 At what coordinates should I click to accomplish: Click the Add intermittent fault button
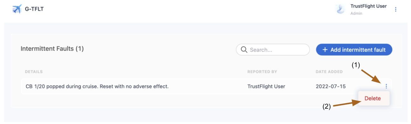coord(354,49)
